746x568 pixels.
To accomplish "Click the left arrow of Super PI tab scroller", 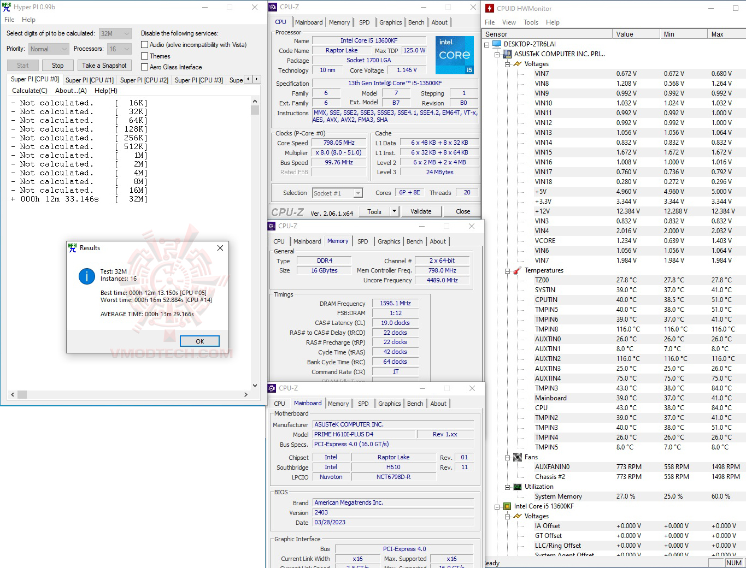I will [x=248, y=79].
